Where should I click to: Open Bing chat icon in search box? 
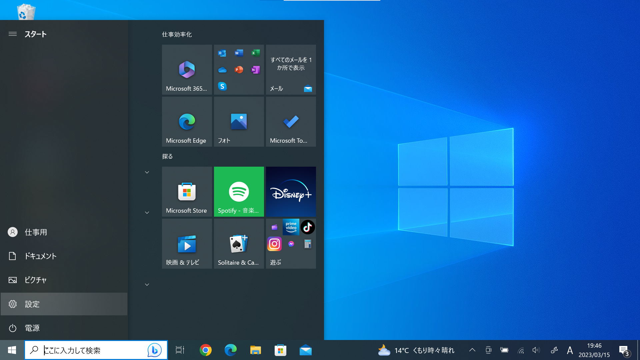(154, 350)
